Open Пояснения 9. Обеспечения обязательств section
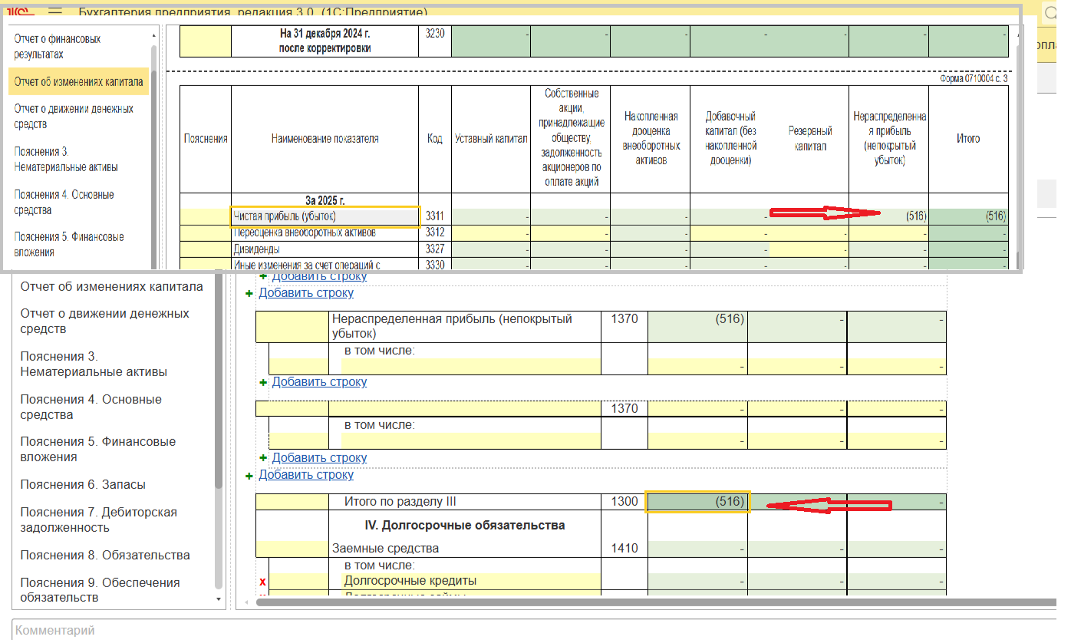 coord(100,590)
